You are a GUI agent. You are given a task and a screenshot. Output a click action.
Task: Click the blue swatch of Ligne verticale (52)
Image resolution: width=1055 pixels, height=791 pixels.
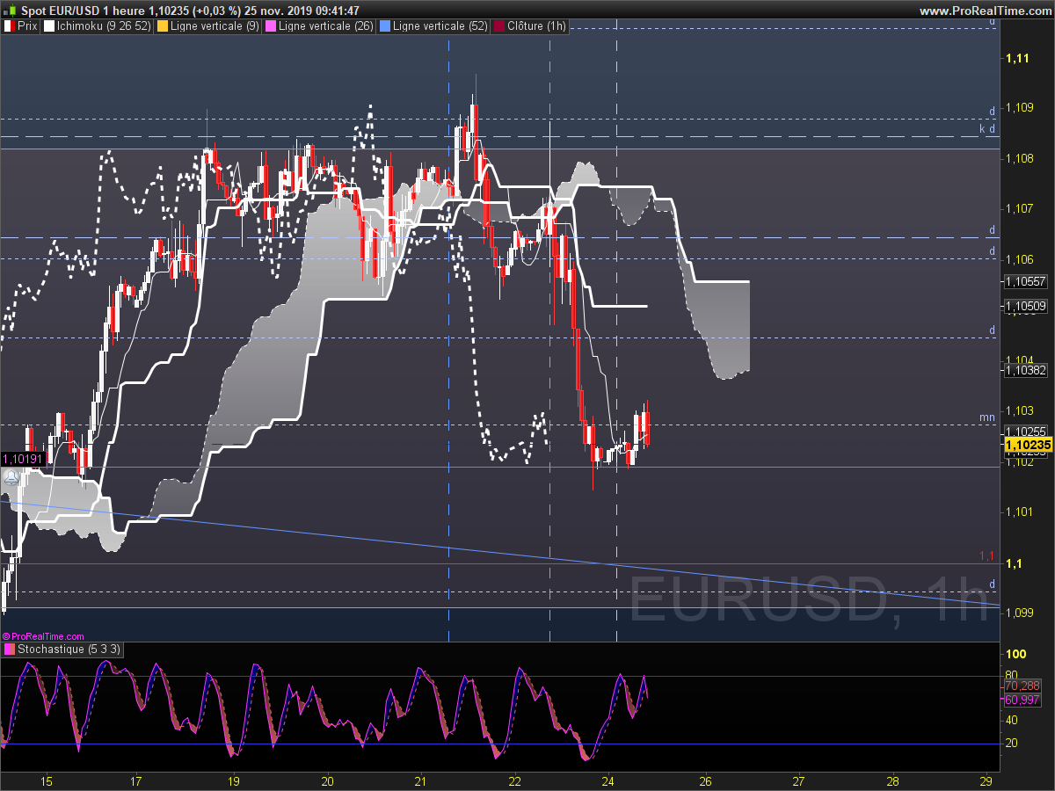coord(384,26)
